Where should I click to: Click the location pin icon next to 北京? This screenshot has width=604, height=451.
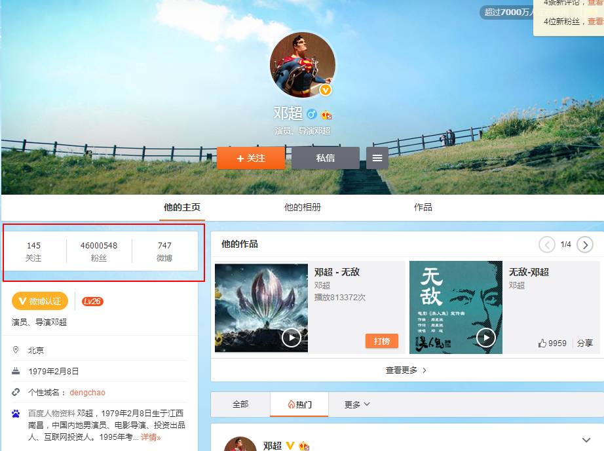16,349
